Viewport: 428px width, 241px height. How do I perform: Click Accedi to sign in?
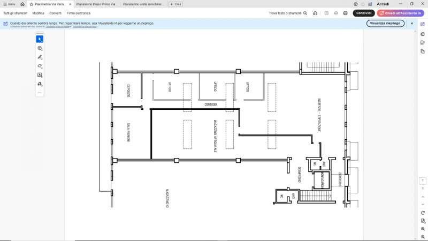(x=383, y=4)
